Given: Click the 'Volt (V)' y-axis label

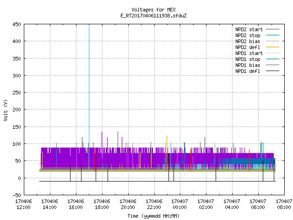Looking at the screenshot, I should click(5, 110).
